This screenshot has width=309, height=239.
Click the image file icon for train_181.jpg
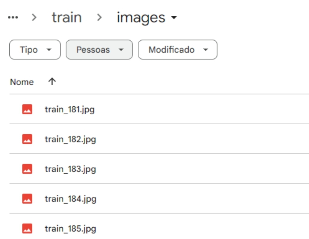coord(27,109)
